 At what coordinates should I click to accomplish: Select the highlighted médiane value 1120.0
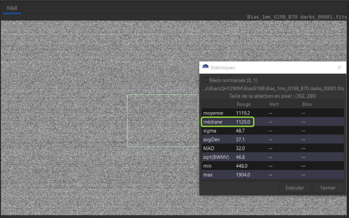(x=244, y=122)
